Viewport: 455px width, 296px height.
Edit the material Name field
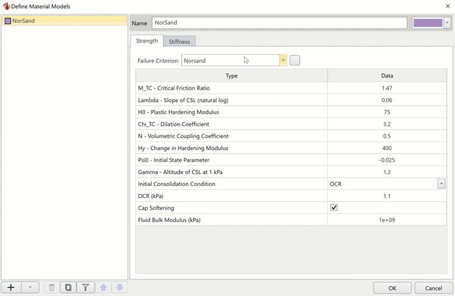[x=279, y=23]
